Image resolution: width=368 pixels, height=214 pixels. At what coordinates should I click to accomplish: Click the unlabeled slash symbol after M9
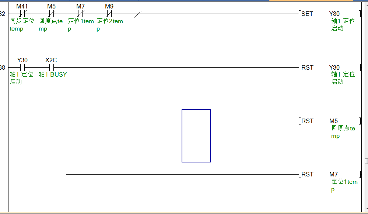click(138, 14)
